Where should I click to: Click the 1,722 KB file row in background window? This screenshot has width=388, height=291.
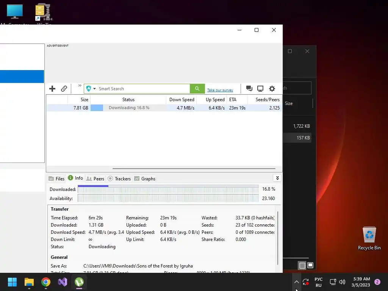coord(297,126)
